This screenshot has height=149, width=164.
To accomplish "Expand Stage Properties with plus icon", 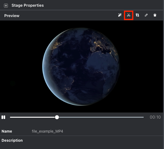I will click(x=6, y=5).
